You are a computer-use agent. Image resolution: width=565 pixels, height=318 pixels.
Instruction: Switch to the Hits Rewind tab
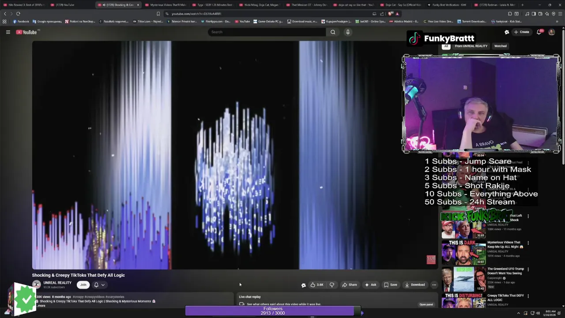tap(24, 5)
